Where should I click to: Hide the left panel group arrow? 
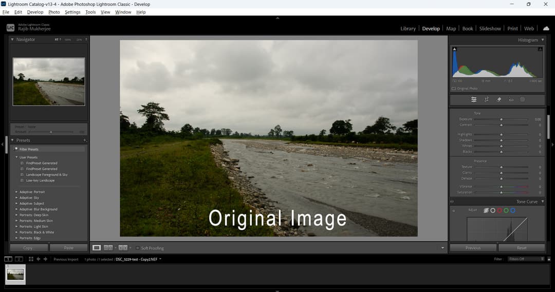point(2,144)
